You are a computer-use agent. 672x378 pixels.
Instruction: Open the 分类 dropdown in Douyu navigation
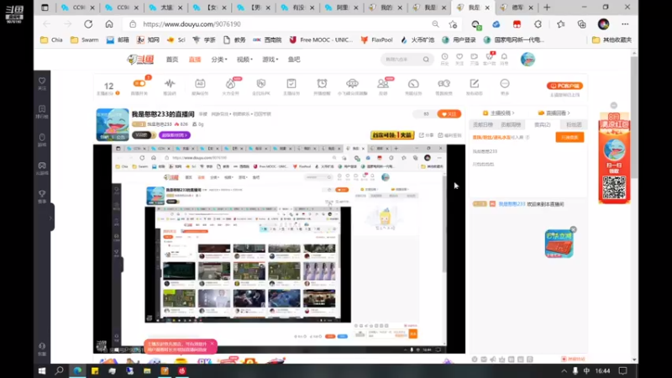(x=219, y=60)
